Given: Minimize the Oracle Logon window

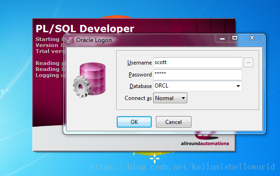Looking at the screenshot, I should [222, 38].
